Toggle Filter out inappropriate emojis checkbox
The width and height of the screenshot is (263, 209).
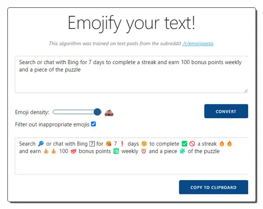tap(94, 124)
